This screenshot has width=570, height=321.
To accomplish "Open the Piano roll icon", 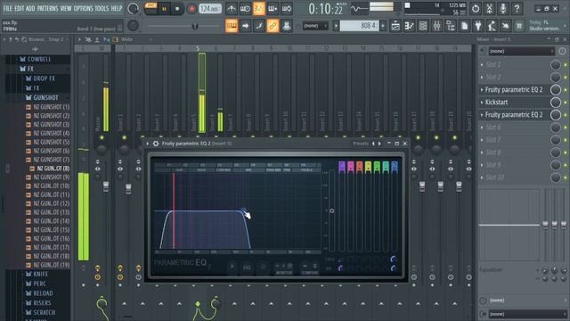I will [x=410, y=26].
